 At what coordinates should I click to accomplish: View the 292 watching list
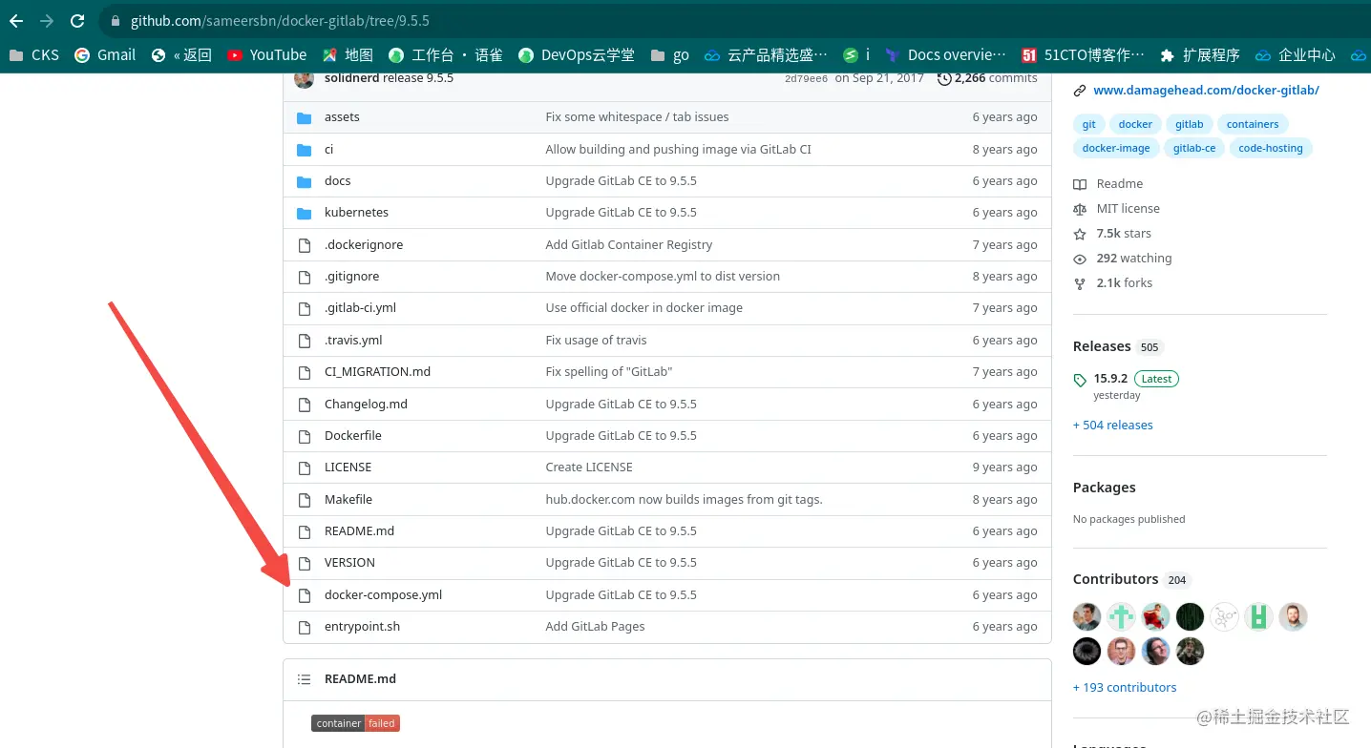coord(1123,259)
